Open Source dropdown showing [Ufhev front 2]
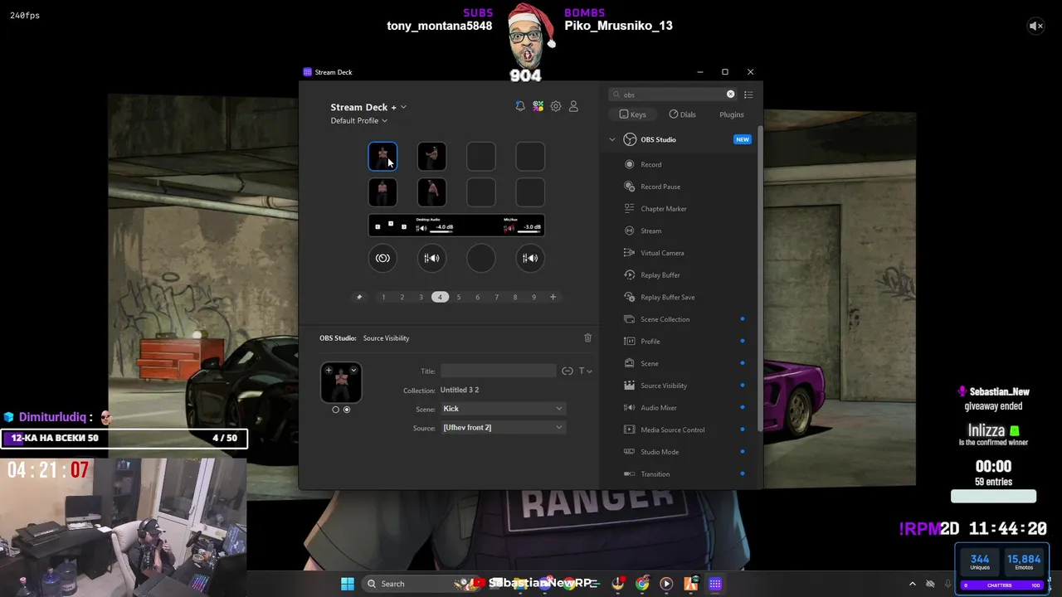The width and height of the screenshot is (1062, 597). tap(503, 428)
